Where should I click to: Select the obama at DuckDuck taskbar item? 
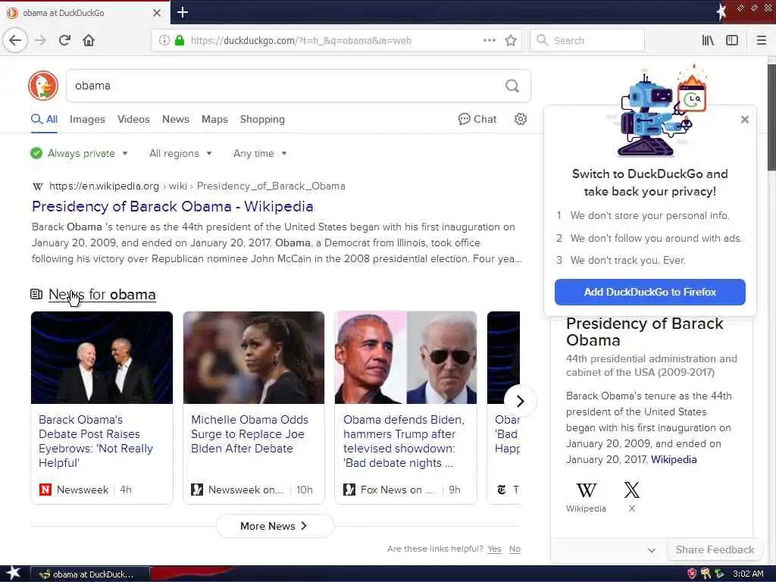(90, 574)
